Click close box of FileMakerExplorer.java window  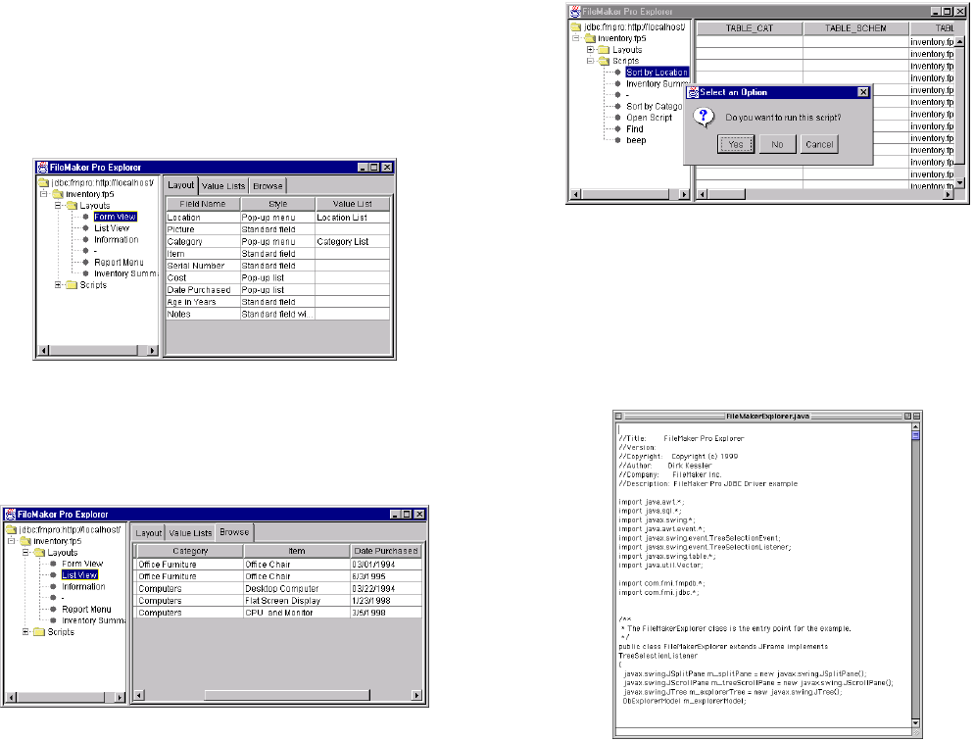click(618, 417)
